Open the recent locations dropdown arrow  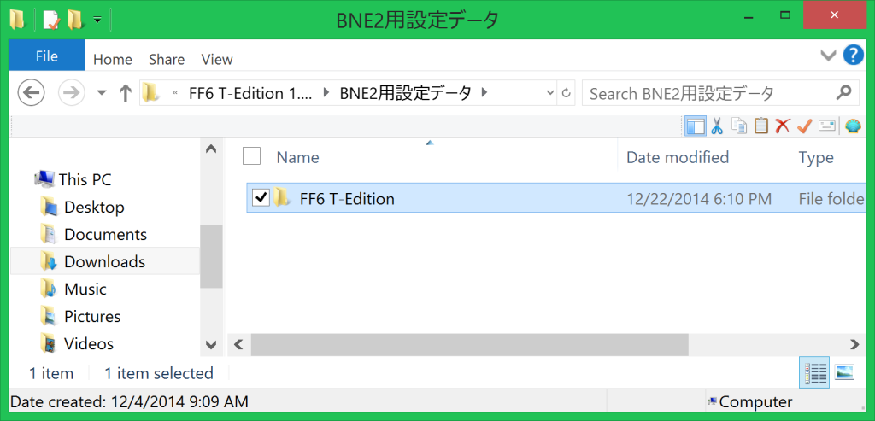[x=102, y=93]
